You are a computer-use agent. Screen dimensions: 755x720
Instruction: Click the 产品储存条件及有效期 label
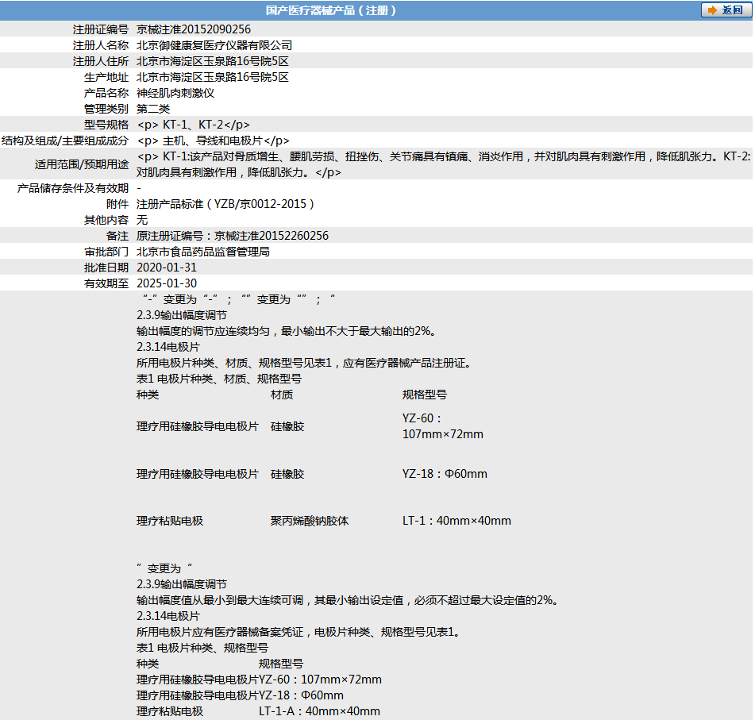tap(73, 188)
